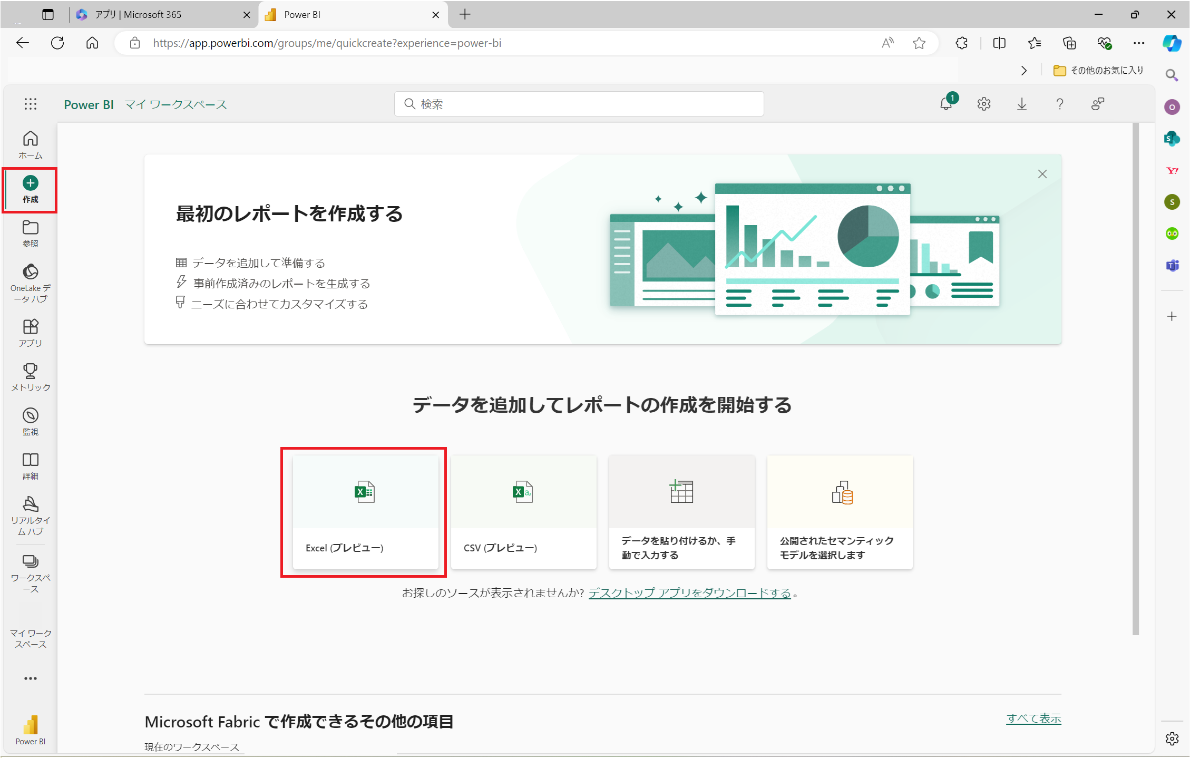This screenshot has width=1190, height=758.
Task: Close the Power BI browser tab
Action: pyautogui.click(x=435, y=15)
